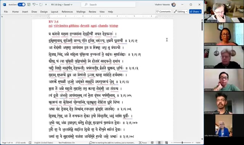Click the Word application logo icon
Viewport: 244px width, 145px height.
(5, 5)
